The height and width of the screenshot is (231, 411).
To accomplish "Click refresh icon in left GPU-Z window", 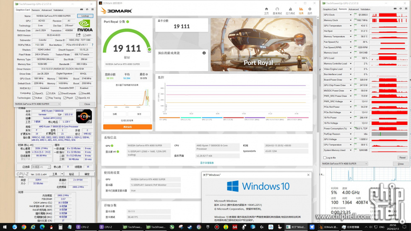I will tap(87, 9).
